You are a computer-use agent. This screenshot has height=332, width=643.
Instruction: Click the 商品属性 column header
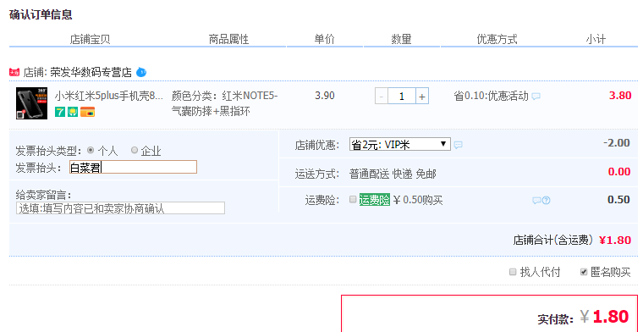coord(228,40)
